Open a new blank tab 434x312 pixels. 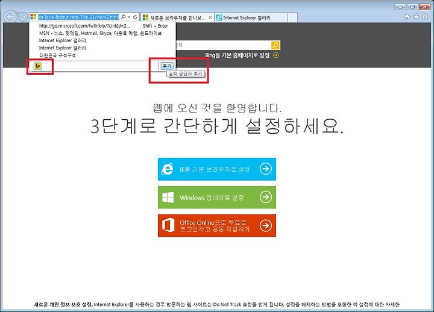pos(292,17)
